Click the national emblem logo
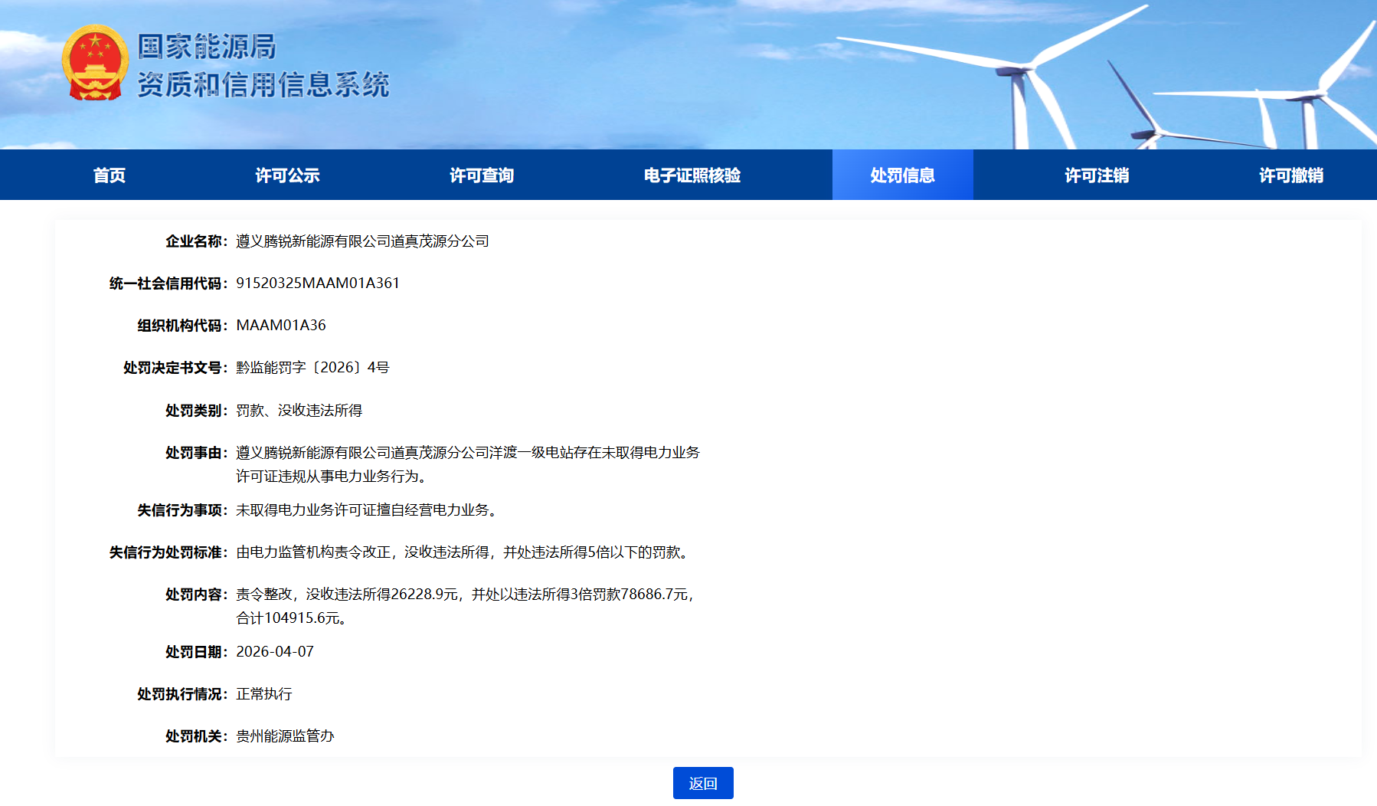1377x806 pixels. click(x=94, y=64)
